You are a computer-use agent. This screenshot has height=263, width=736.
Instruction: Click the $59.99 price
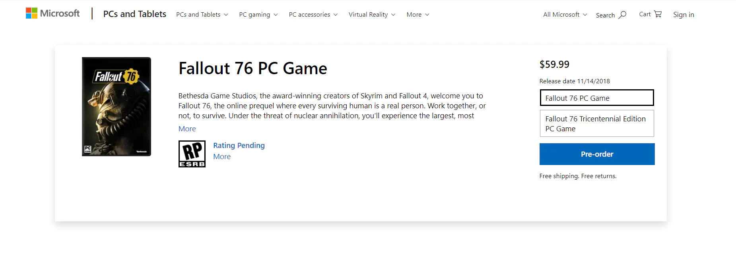[554, 64]
